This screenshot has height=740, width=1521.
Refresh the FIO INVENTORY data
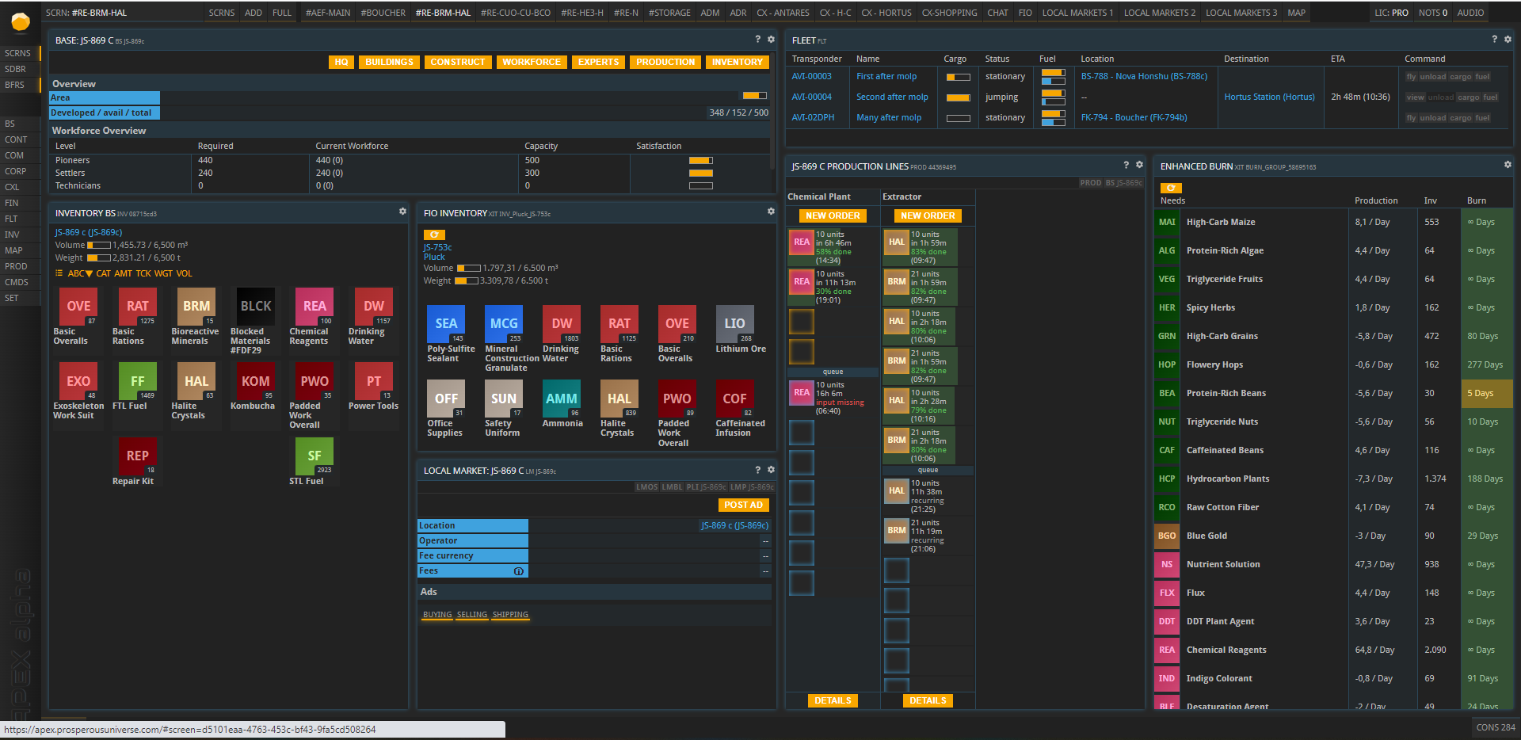(x=434, y=235)
